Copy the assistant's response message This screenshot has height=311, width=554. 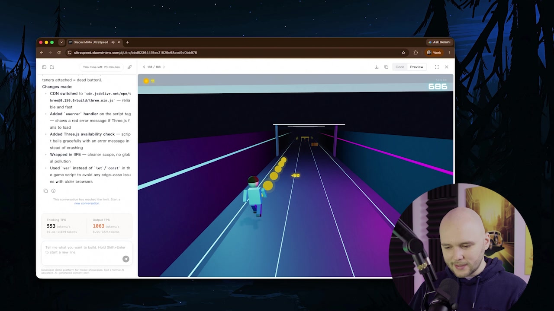tap(46, 190)
